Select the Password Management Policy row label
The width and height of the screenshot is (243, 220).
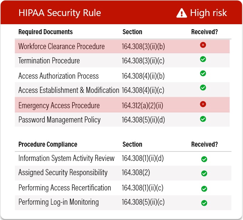(x=59, y=120)
